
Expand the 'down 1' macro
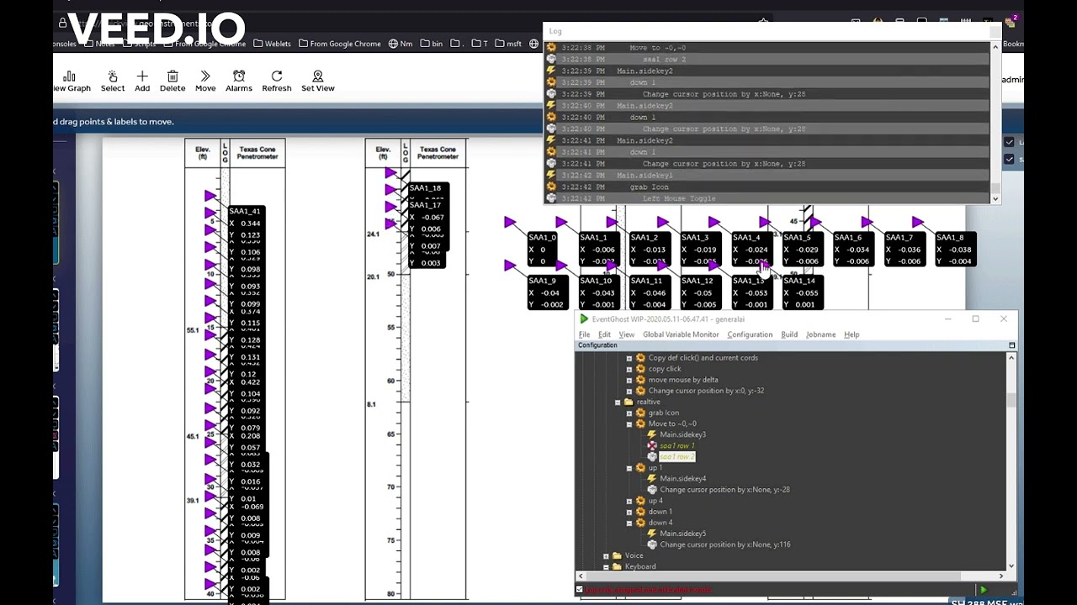[629, 512]
